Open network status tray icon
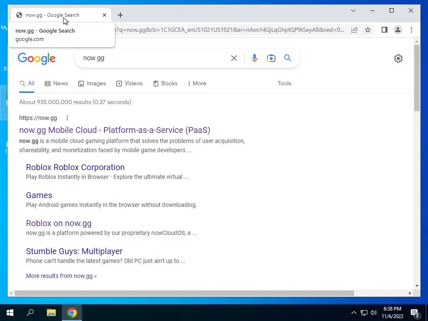 (x=364, y=313)
